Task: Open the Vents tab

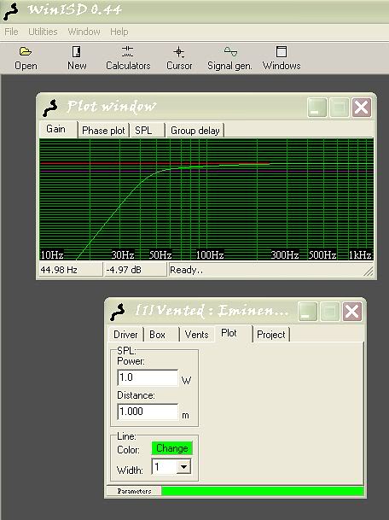Action: pos(196,335)
